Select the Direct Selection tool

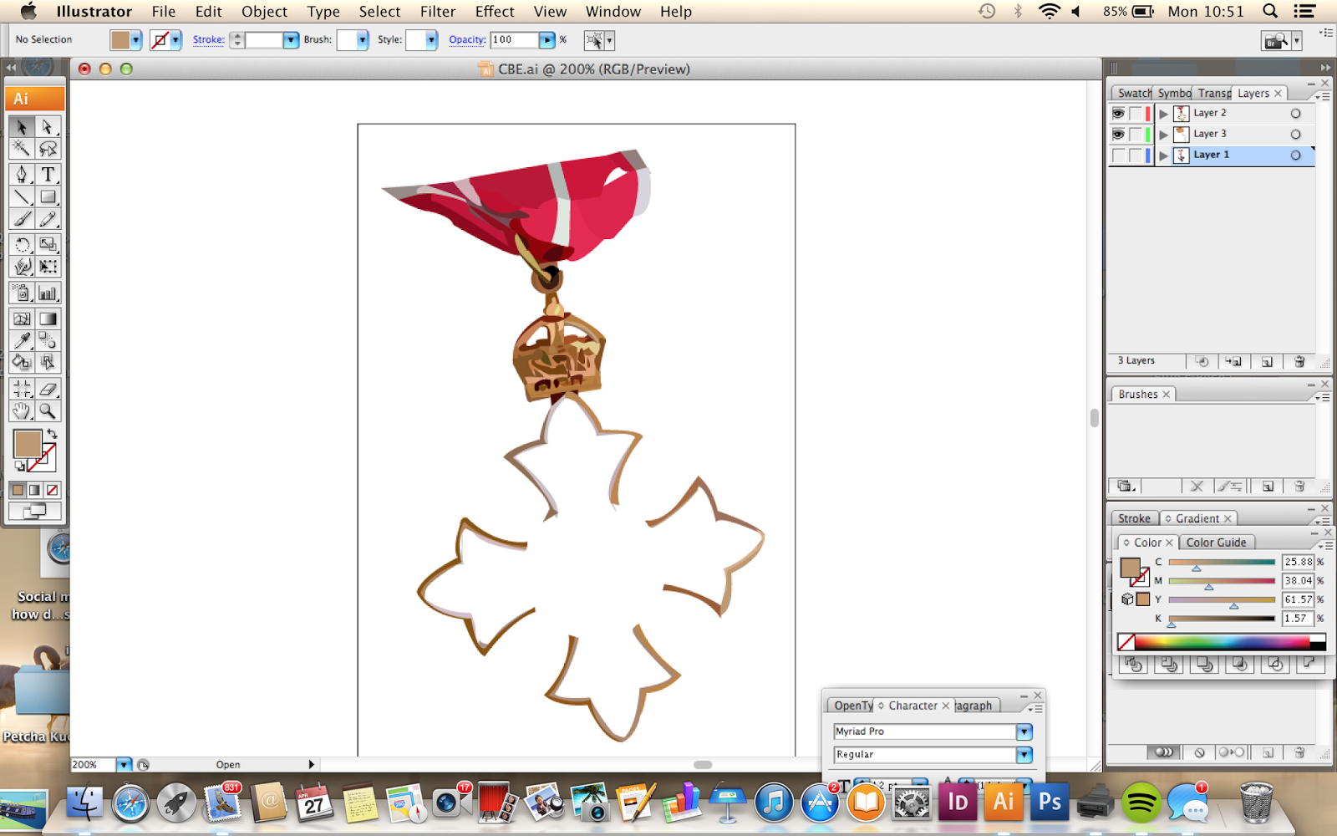48,126
